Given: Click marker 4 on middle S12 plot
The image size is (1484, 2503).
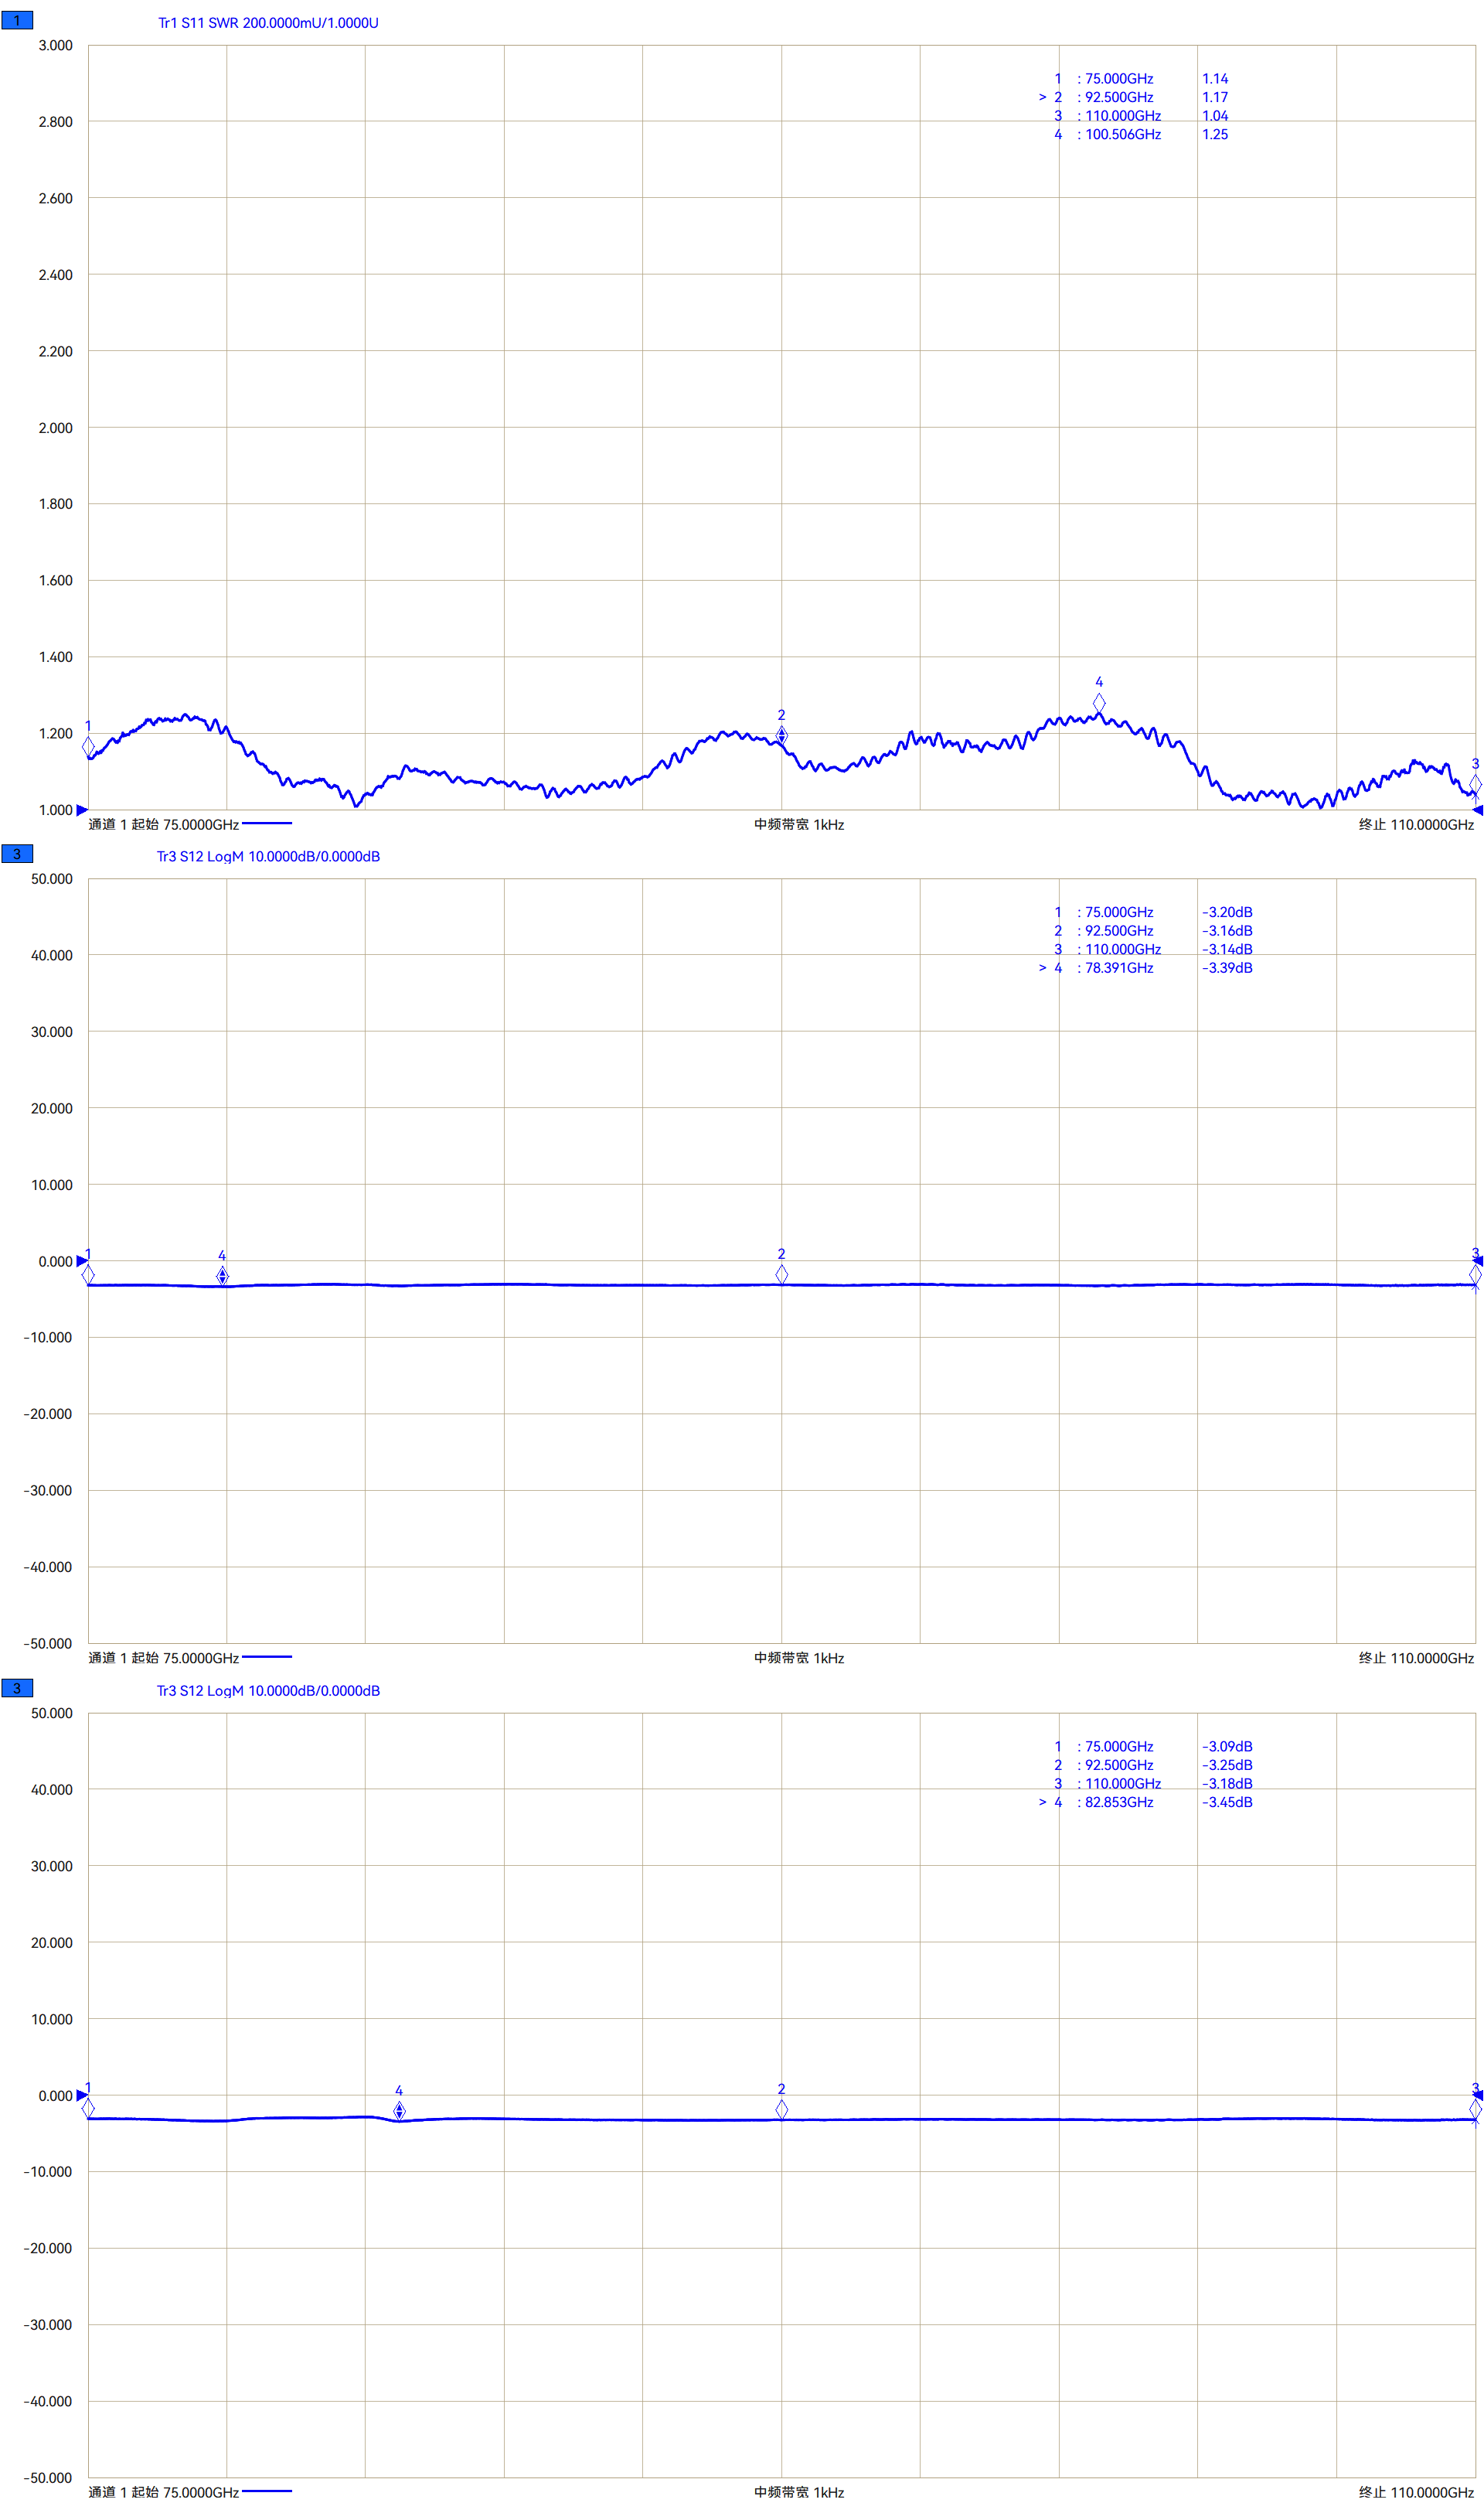Looking at the screenshot, I should point(222,1276).
